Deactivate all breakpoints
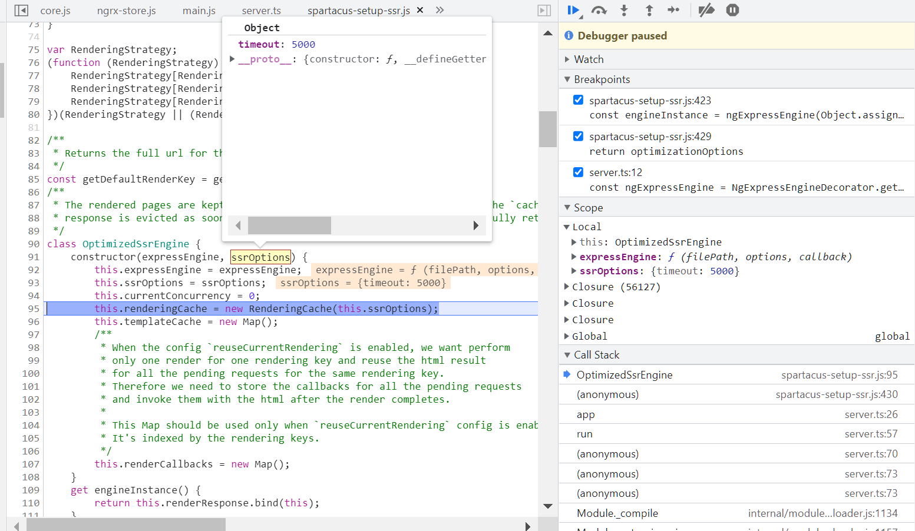This screenshot has width=915, height=531. [706, 10]
